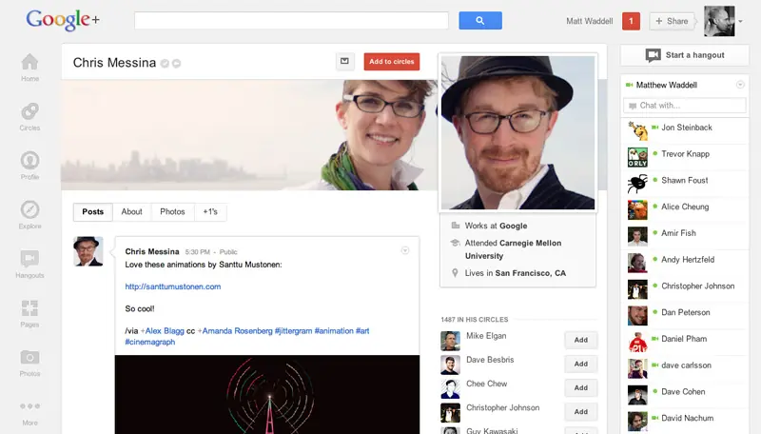Open Profile in the left sidebar

click(29, 166)
